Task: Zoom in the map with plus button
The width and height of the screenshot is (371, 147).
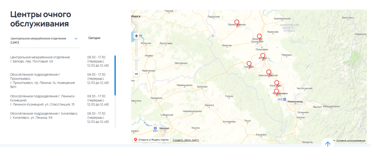Action: 136,36
